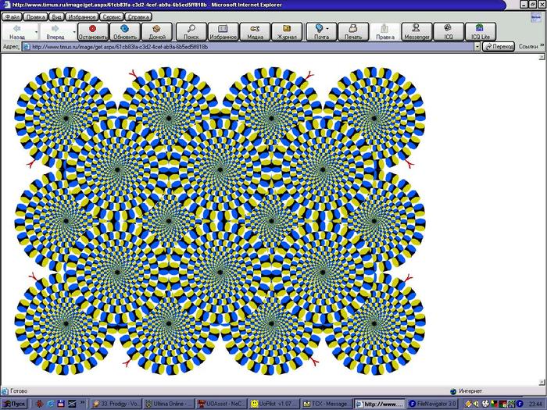Launch Messenger from the toolbar
Viewport: 547px width, 410px height.
click(x=417, y=32)
